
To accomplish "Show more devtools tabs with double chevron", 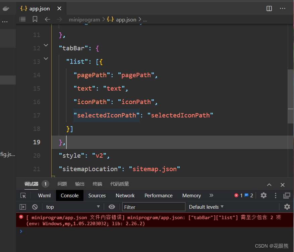I will (211, 195).
